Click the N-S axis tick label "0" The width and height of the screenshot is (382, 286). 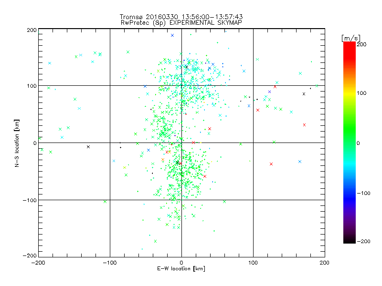[35, 143]
